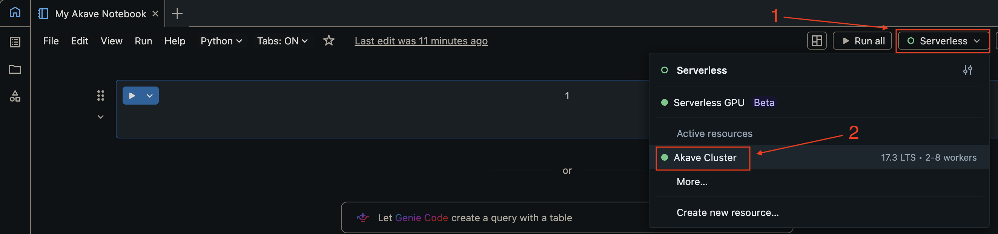Select the Akave Cluster active resource
998x234 pixels.
(x=703, y=158)
